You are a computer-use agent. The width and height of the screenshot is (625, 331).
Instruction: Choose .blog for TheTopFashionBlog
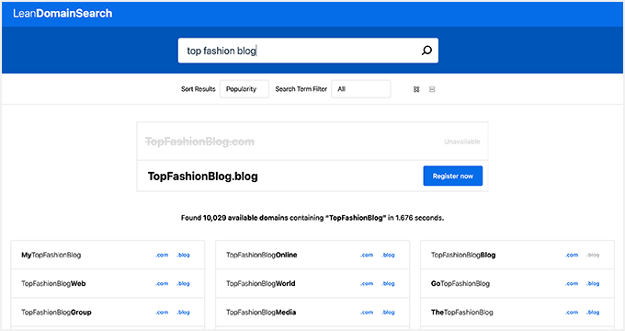tap(593, 313)
